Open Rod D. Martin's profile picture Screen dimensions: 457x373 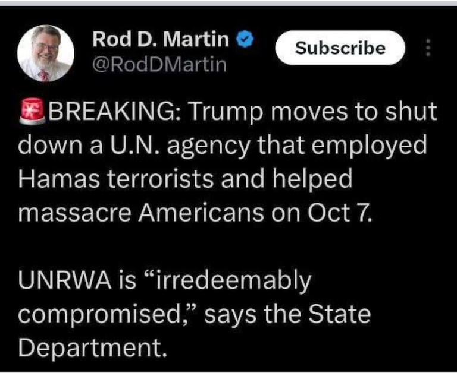(x=46, y=53)
